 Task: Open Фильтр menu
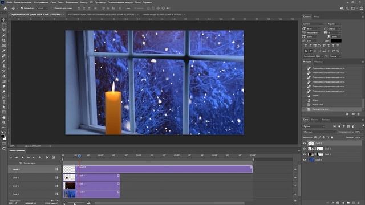(83, 2)
